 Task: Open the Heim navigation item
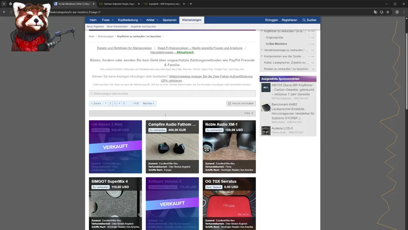click(x=93, y=20)
